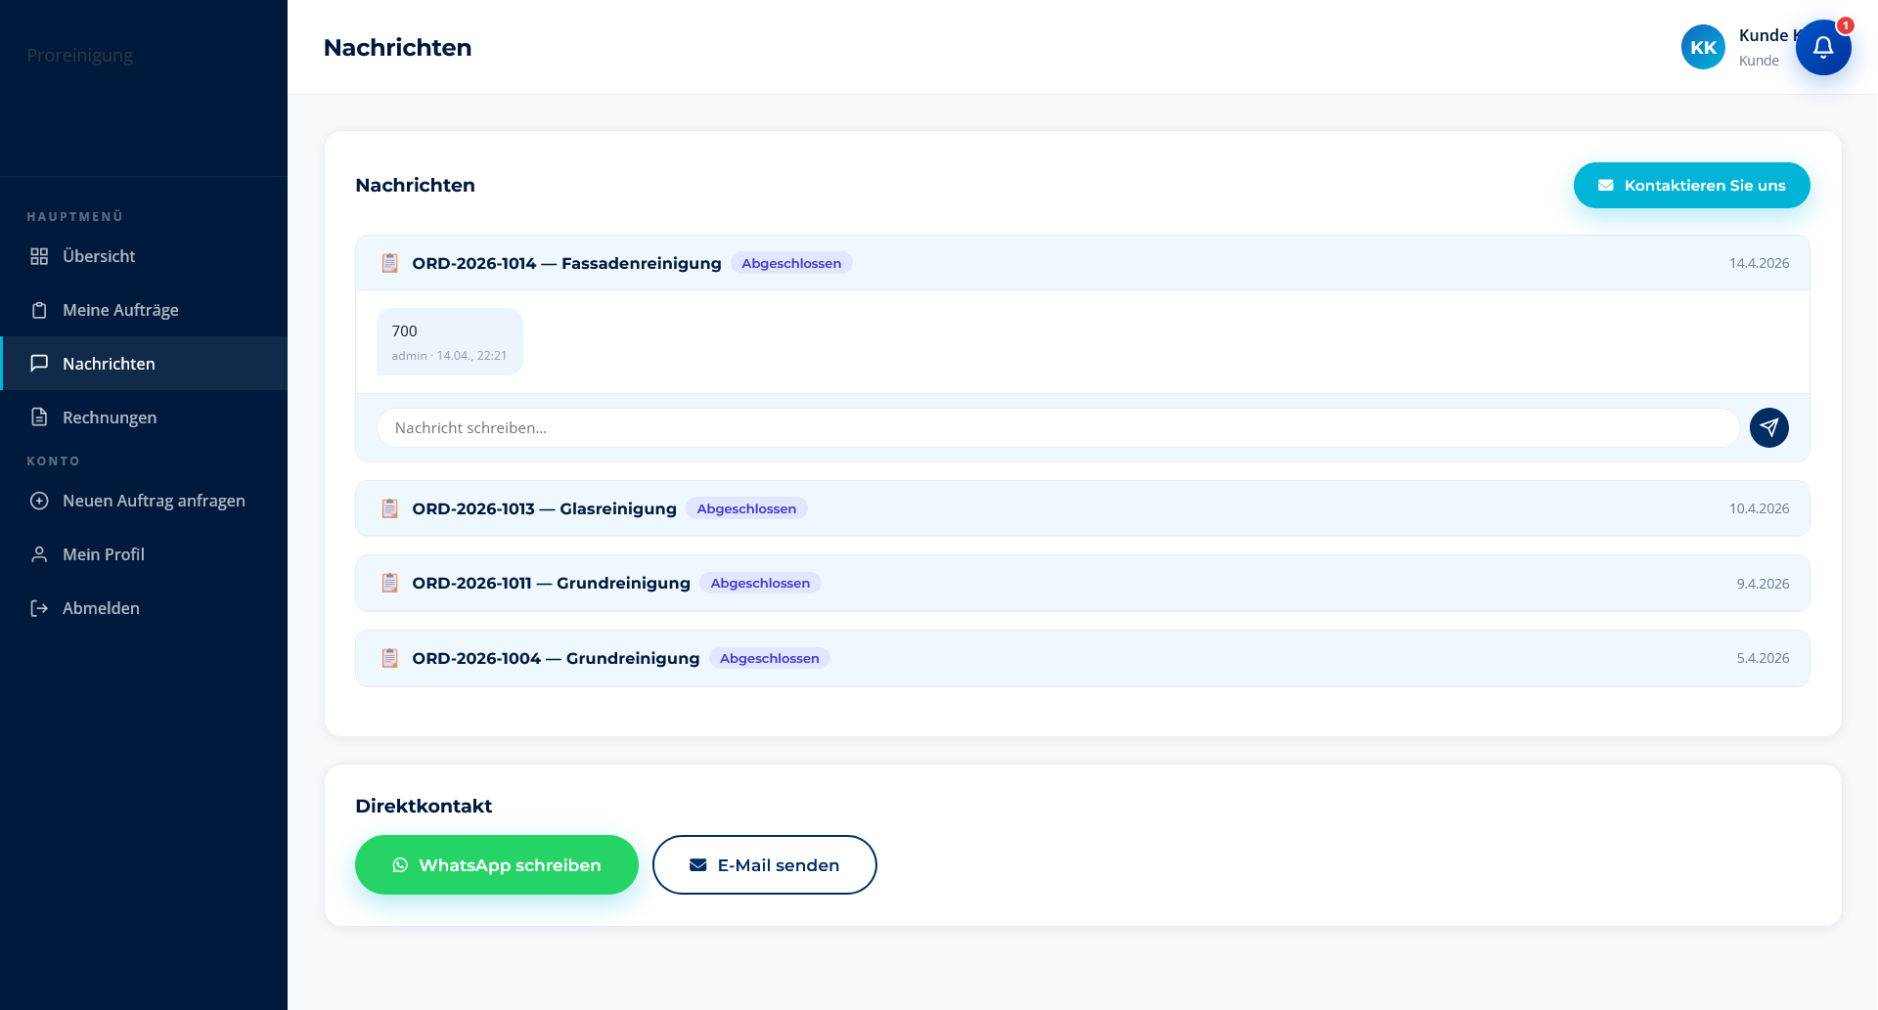Send message with paper plane icon

pos(1768,427)
